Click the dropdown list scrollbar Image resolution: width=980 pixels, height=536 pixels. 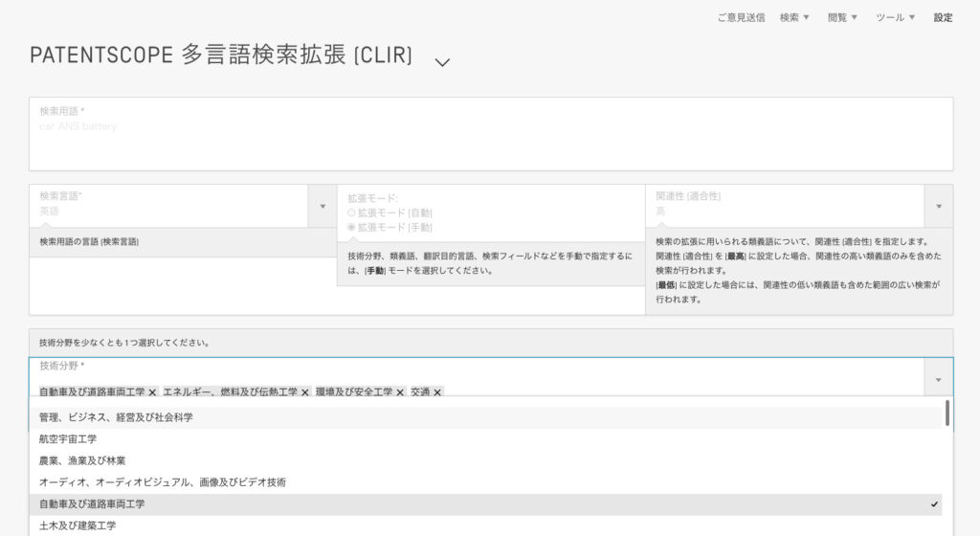pos(947,413)
